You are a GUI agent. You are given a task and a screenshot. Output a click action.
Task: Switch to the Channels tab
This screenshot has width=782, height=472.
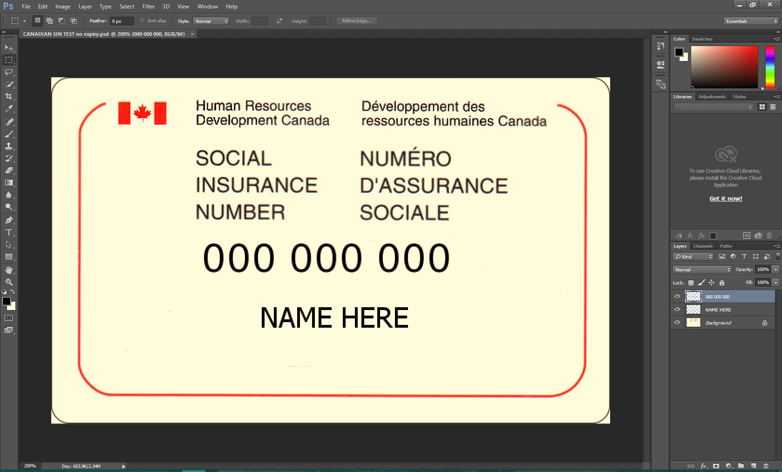703,246
